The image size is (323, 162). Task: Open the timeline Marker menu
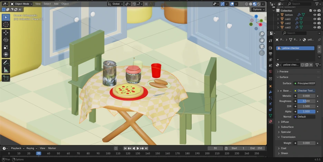(52, 148)
